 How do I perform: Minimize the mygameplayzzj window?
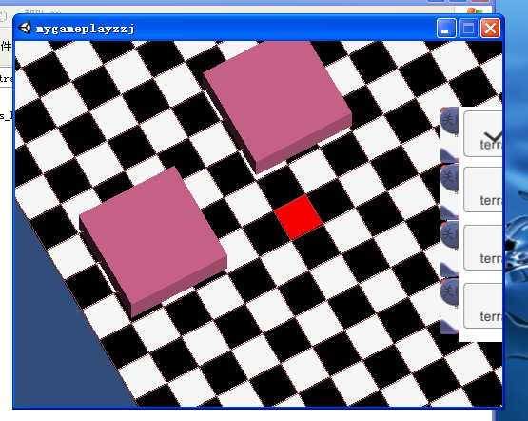point(446,29)
